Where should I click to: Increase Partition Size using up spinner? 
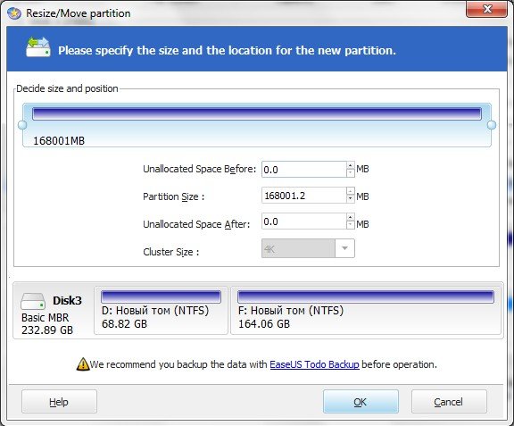click(x=351, y=191)
